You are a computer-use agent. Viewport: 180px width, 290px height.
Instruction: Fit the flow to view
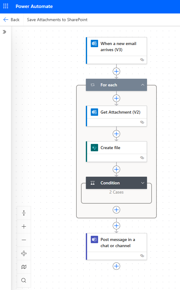tap(24, 253)
